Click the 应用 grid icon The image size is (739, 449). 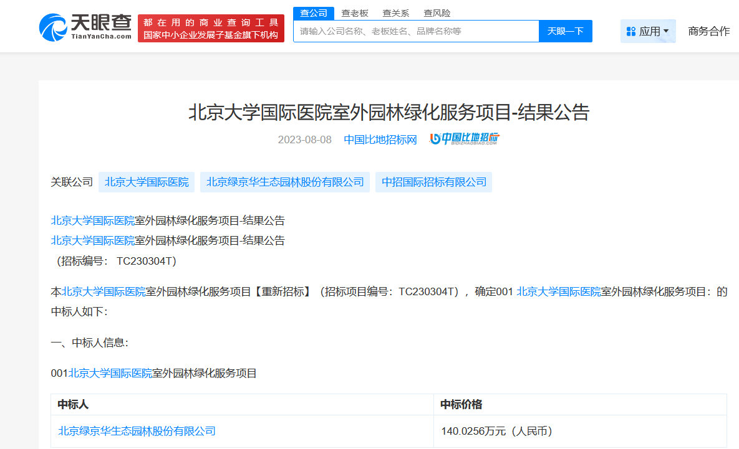point(631,32)
